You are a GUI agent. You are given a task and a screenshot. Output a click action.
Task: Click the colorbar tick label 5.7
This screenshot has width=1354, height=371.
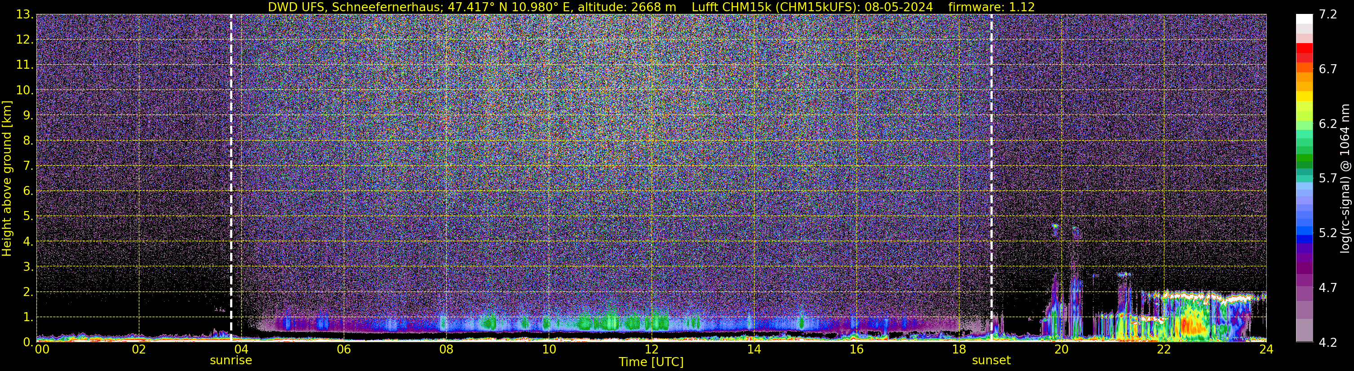click(1328, 178)
